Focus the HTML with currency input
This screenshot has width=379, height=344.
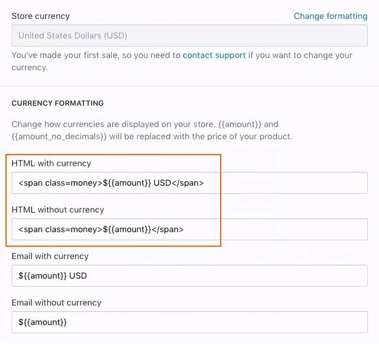pyautogui.click(x=189, y=183)
